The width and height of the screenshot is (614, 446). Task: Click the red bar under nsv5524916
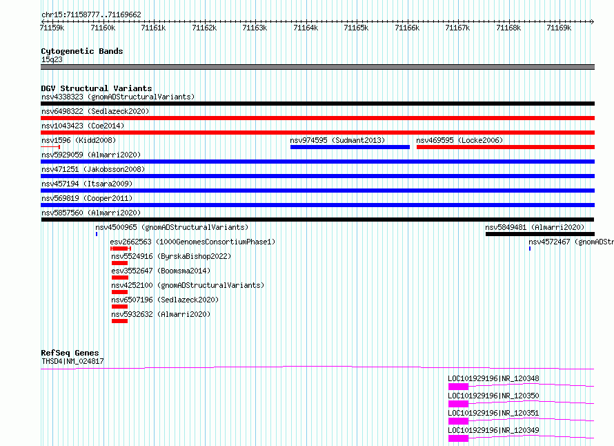pyautogui.click(x=120, y=263)
